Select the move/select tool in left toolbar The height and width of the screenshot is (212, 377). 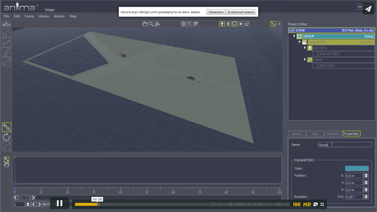[x=6, y=127]
